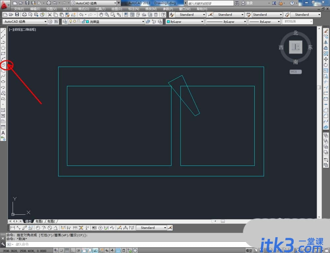Click the cyan layer color swatch in layer dropdown
This screenshot has width=330, height=253.
tap(87, 22)
